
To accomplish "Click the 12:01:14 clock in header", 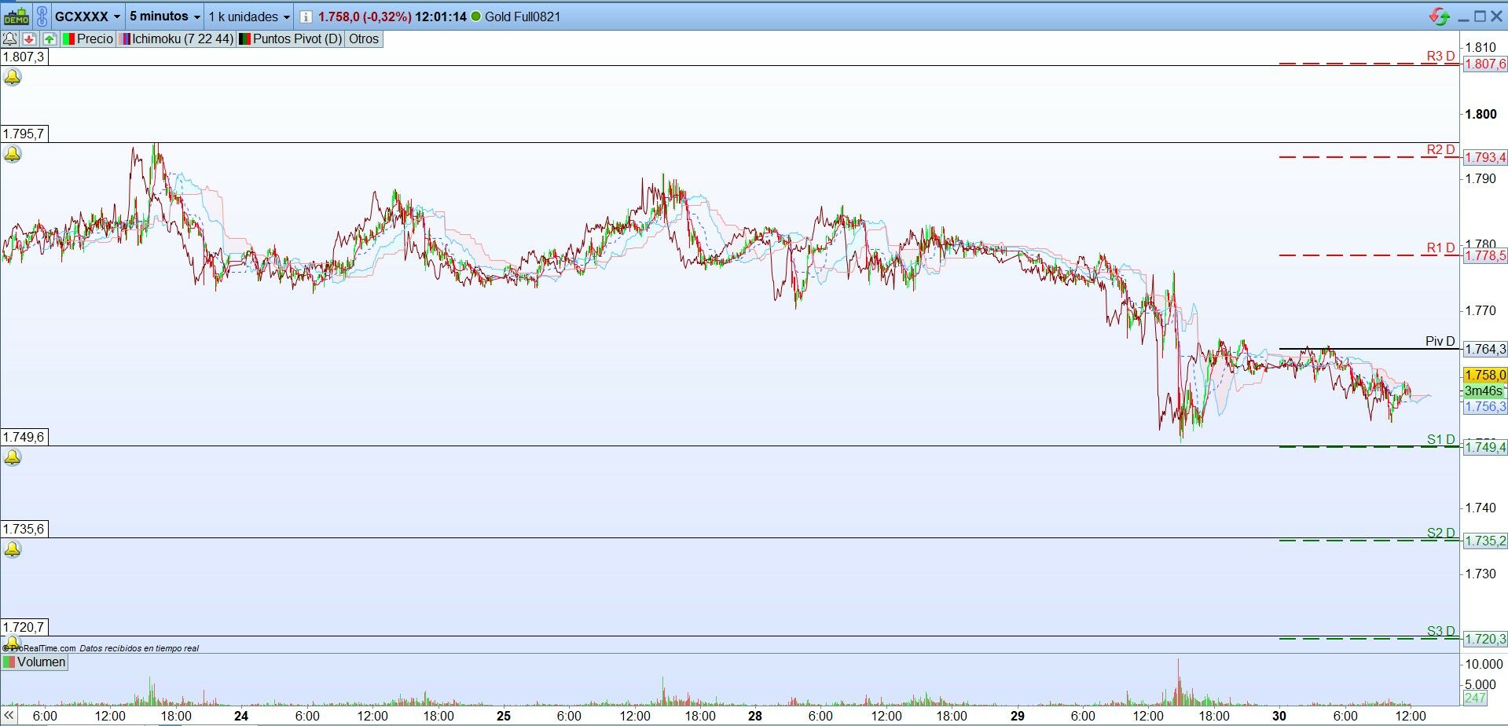I will click(x=441, y=16).
